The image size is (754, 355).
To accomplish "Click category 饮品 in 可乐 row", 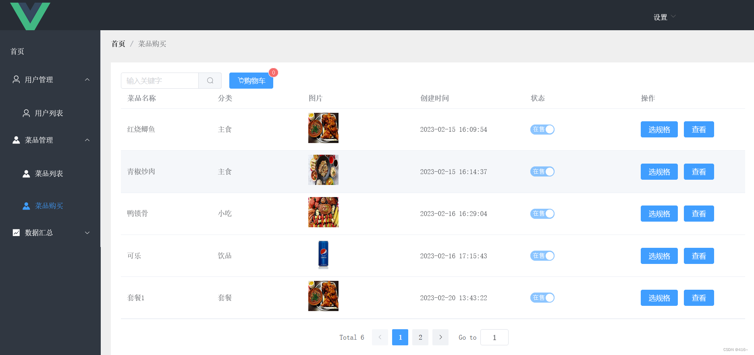I will 225,256.
